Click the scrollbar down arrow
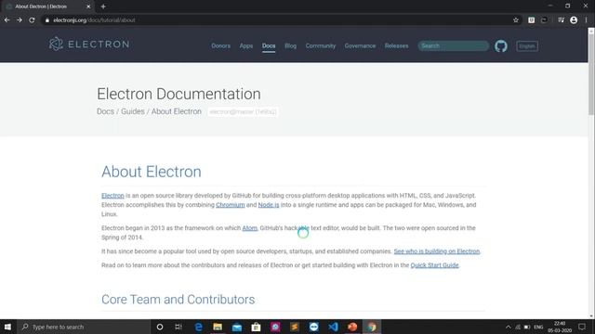Image resolution: width=595 pixels, height=334 pixels. [591, 316]
